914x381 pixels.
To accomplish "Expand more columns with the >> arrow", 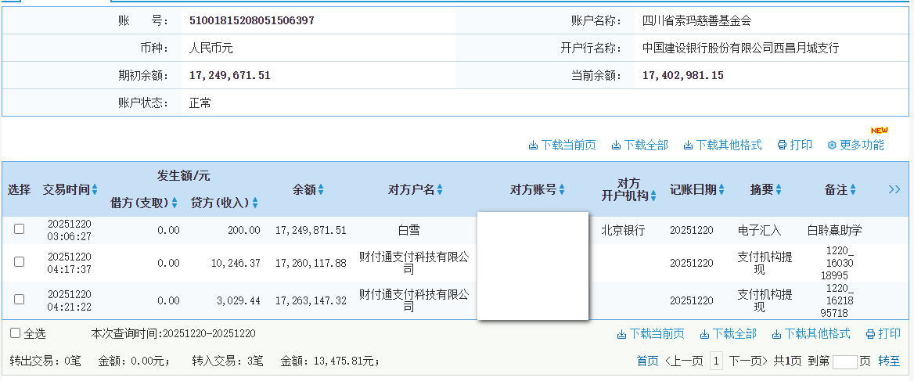I will [894, 189].
